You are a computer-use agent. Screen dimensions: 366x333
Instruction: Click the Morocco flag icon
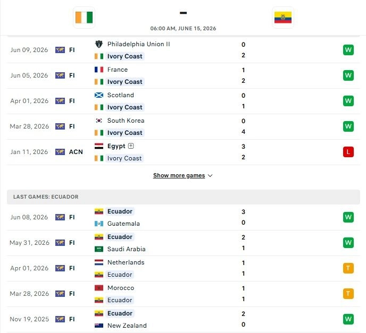coord(99,288)
